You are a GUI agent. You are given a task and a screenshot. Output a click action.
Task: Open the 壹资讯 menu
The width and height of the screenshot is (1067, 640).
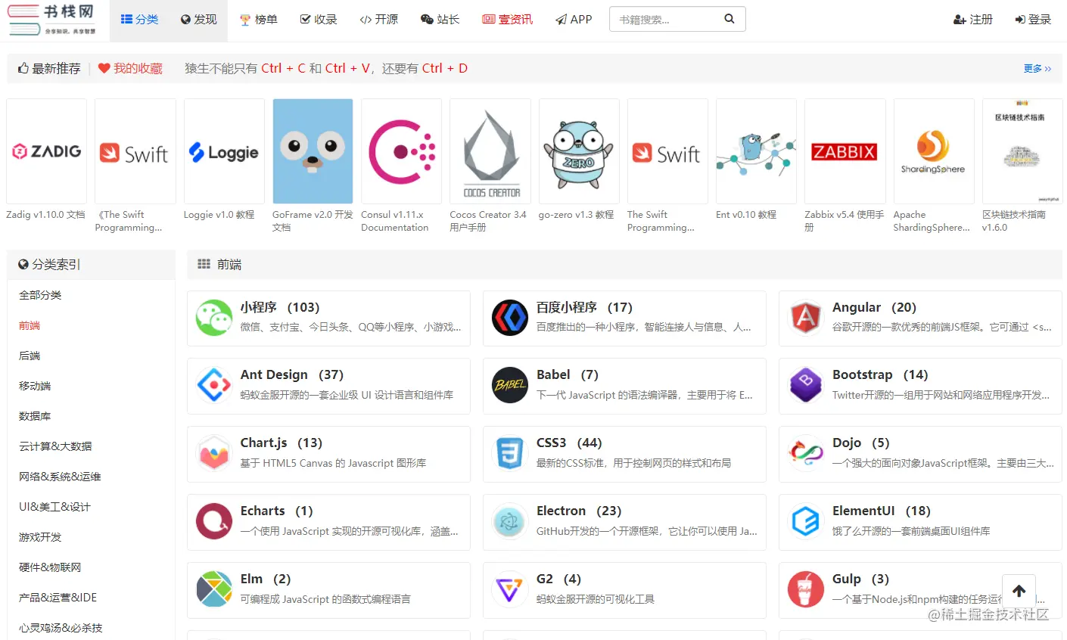pyautogui.click(x=508, y=20)
